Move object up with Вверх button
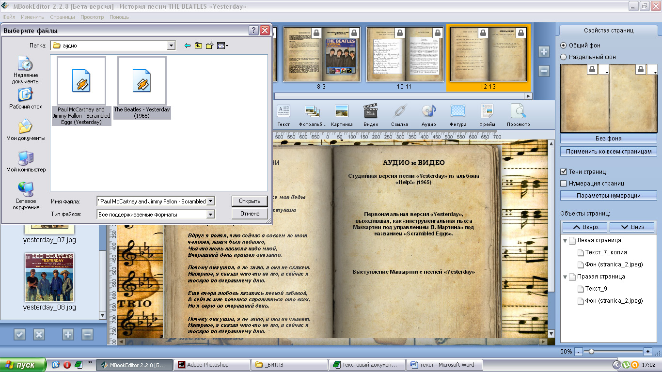 pyautogui.click(x=585, y=227)
